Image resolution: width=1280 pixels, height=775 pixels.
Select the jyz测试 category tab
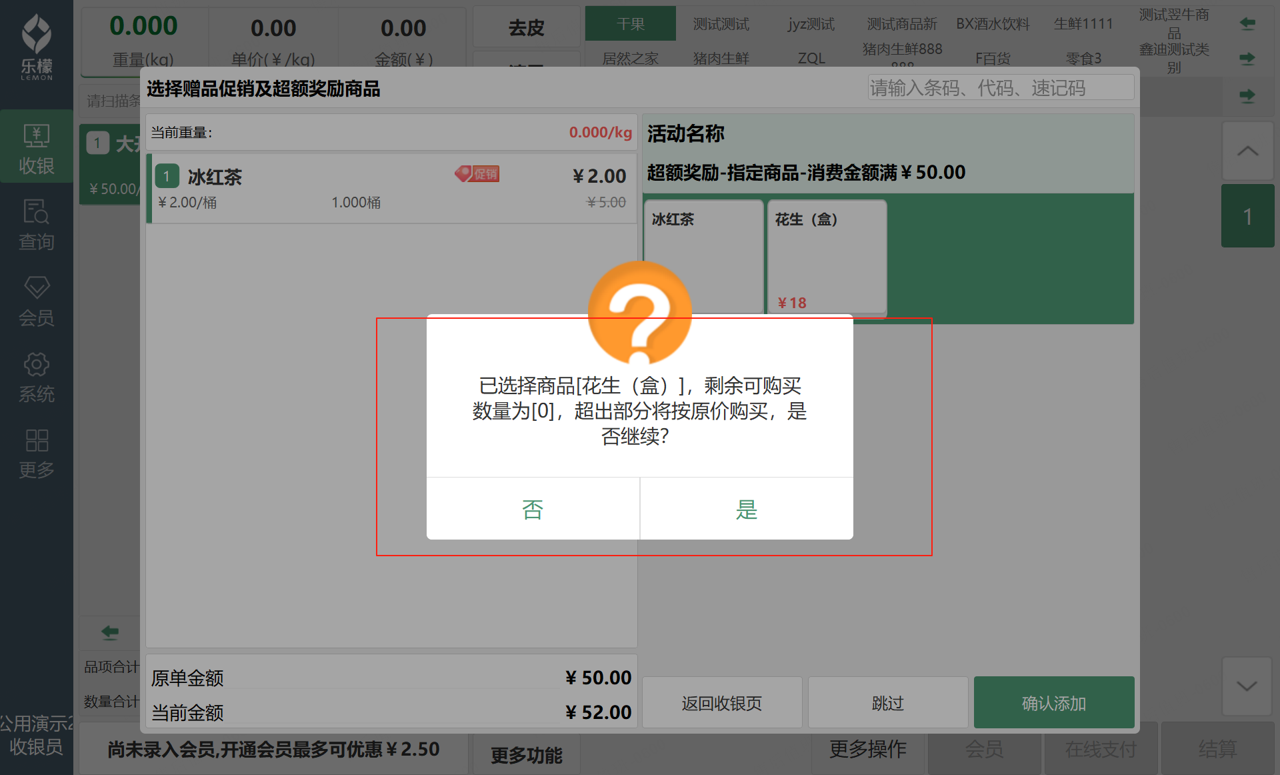click(x=811, y=24)
